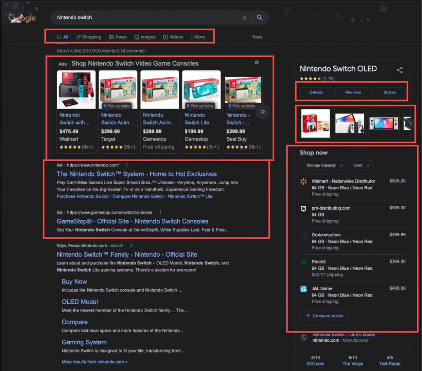Clear the search box with the X icon
Viewport: 422px width, 371px height.
[x=244, y=18]
